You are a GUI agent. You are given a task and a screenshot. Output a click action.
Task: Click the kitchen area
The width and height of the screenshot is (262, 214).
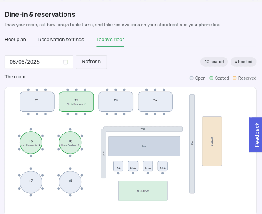[x=212, y=141]
